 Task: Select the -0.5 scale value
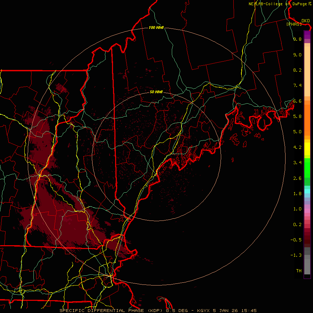296,240
